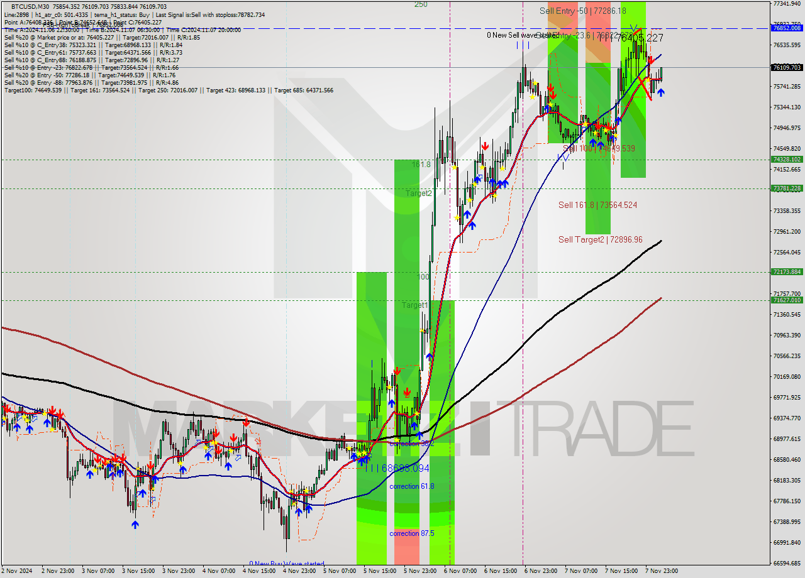Click the '5 Nov 15:00' time label
The image size is (805, 578).
click(380, 571)
